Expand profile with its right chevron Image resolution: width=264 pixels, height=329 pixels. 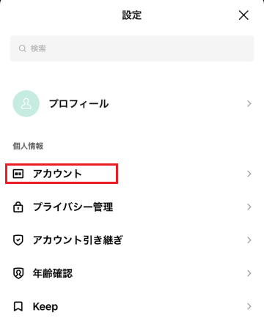[x=249, y=103]
